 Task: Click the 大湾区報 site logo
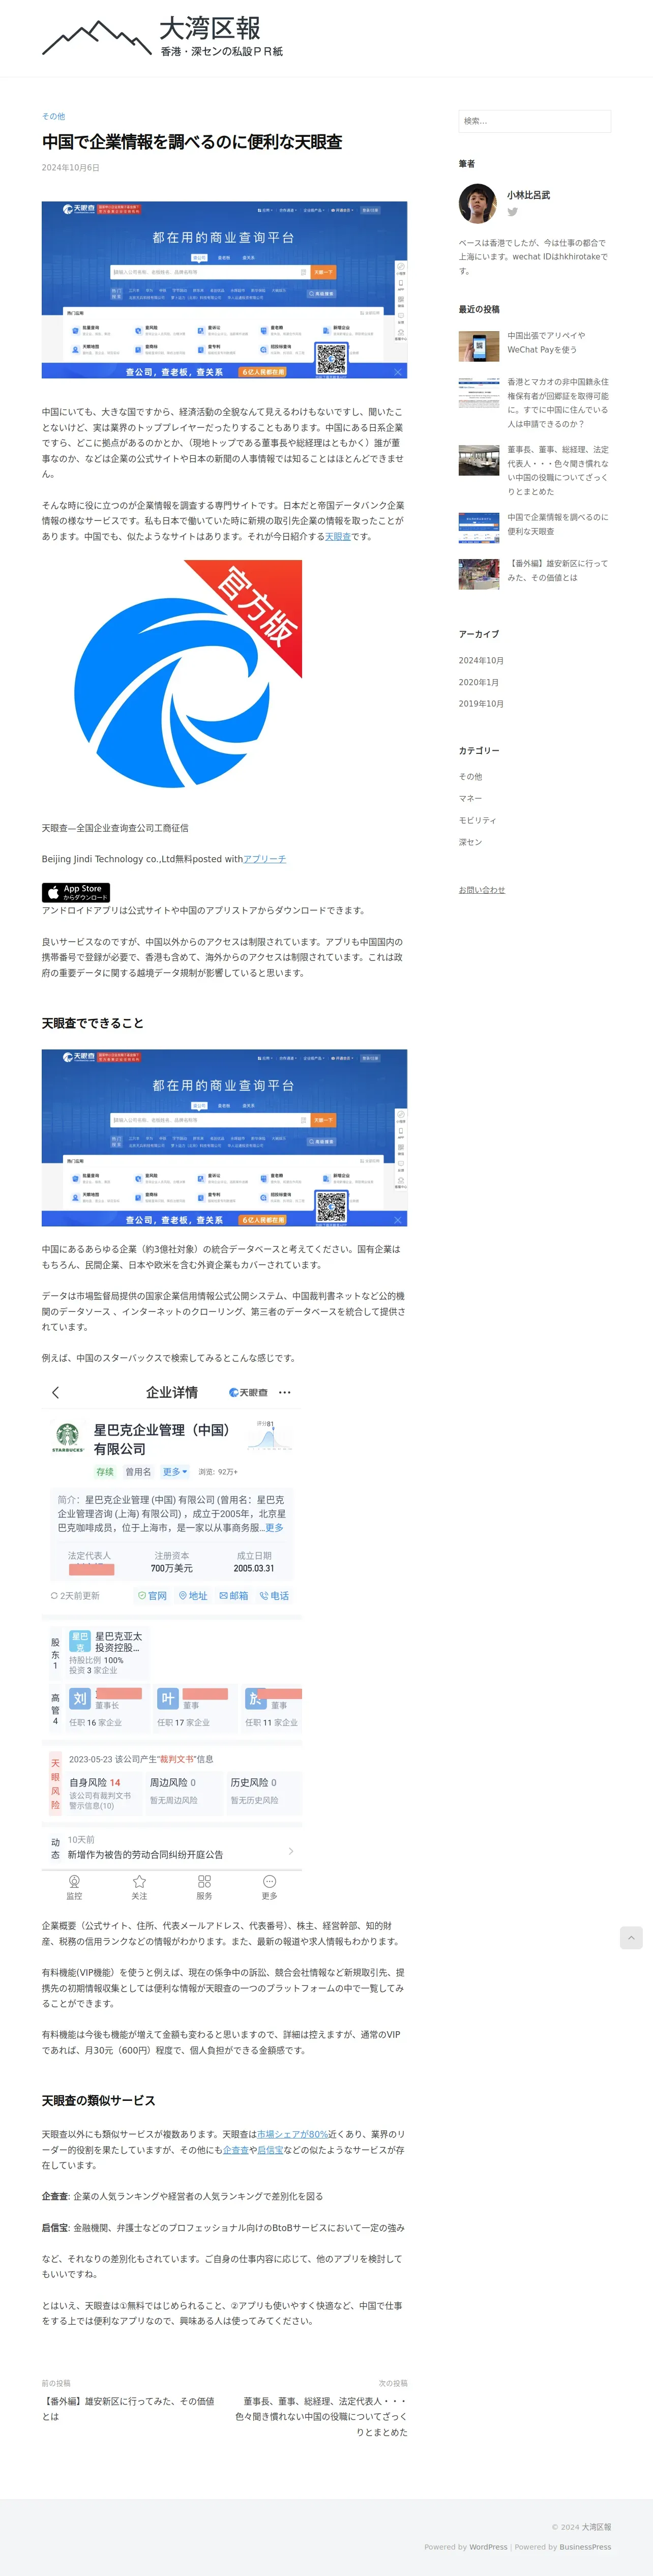click(163, 36)
